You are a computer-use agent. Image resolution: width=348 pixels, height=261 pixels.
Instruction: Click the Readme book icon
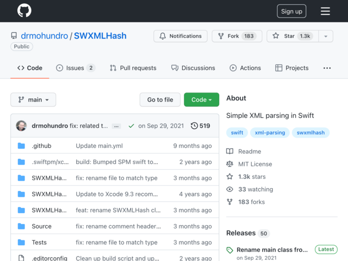click(229, 151)
